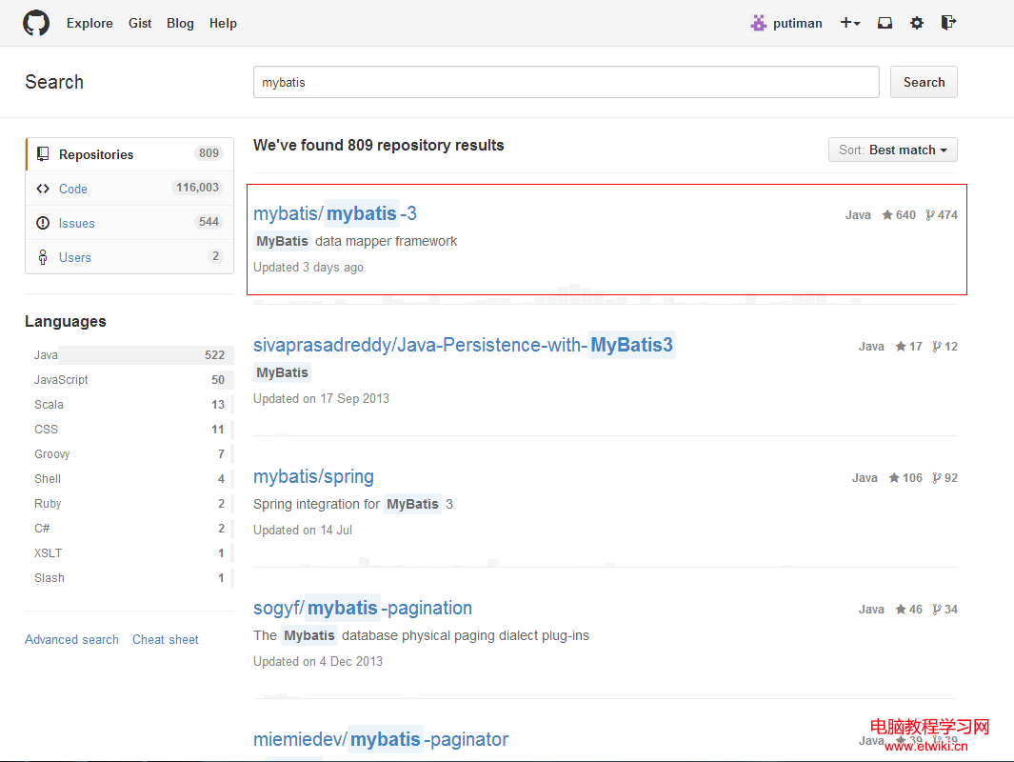Click star icon showing 106 stars

(x=894, y=477)
